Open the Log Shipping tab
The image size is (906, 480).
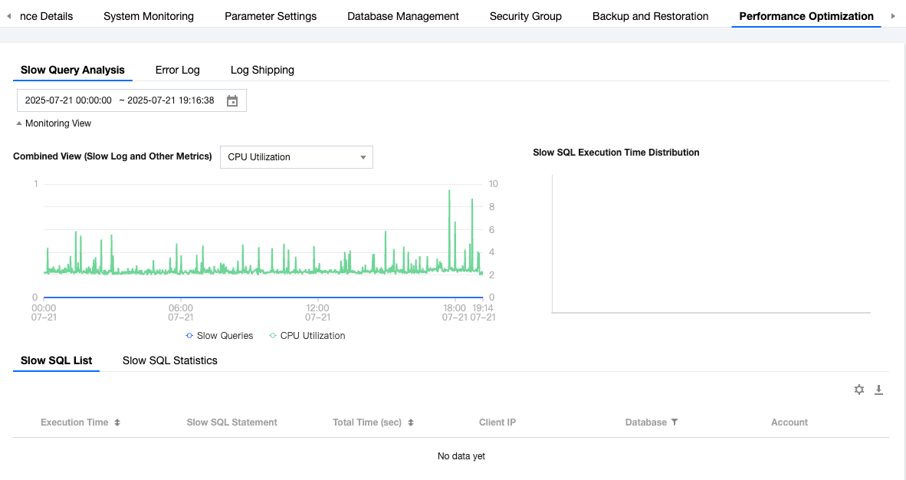tap(262, 70)
